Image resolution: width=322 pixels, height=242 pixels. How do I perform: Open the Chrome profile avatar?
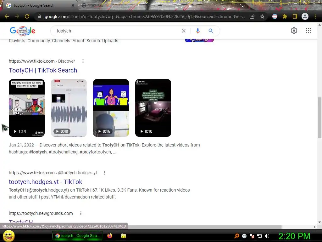305,16
